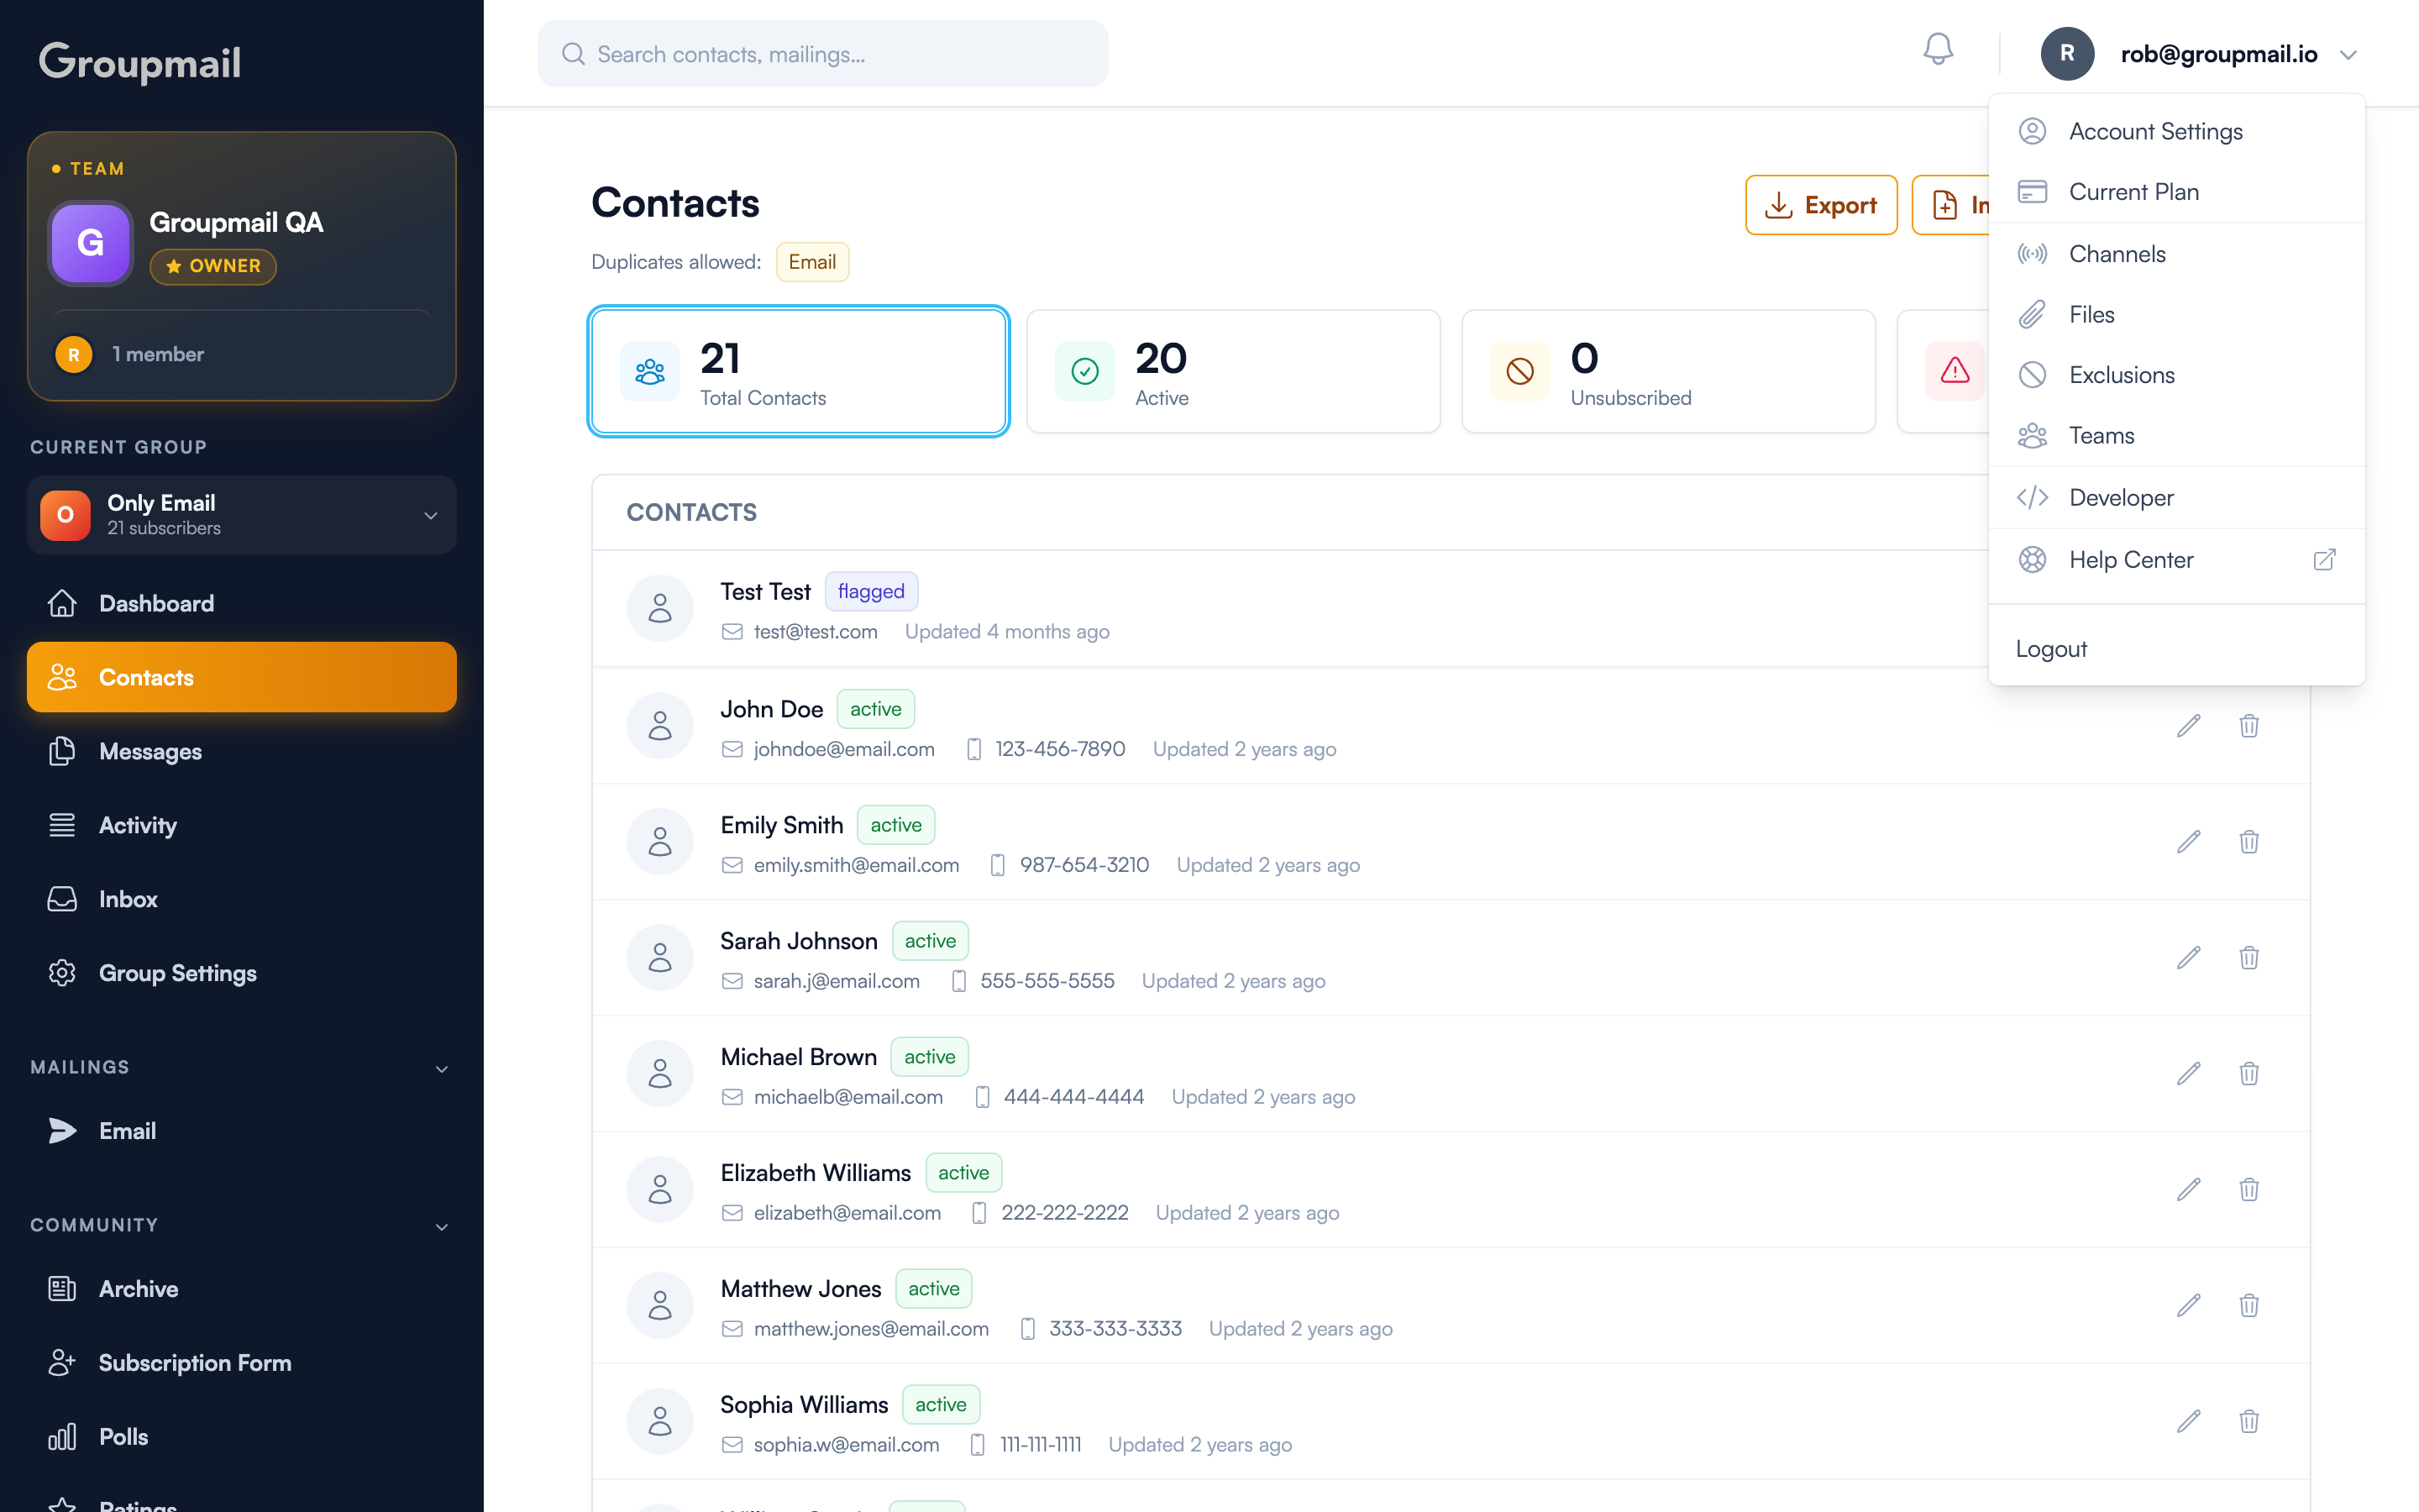
Task: Select the 21 Total Contacts card
Action: coord(798,372)
